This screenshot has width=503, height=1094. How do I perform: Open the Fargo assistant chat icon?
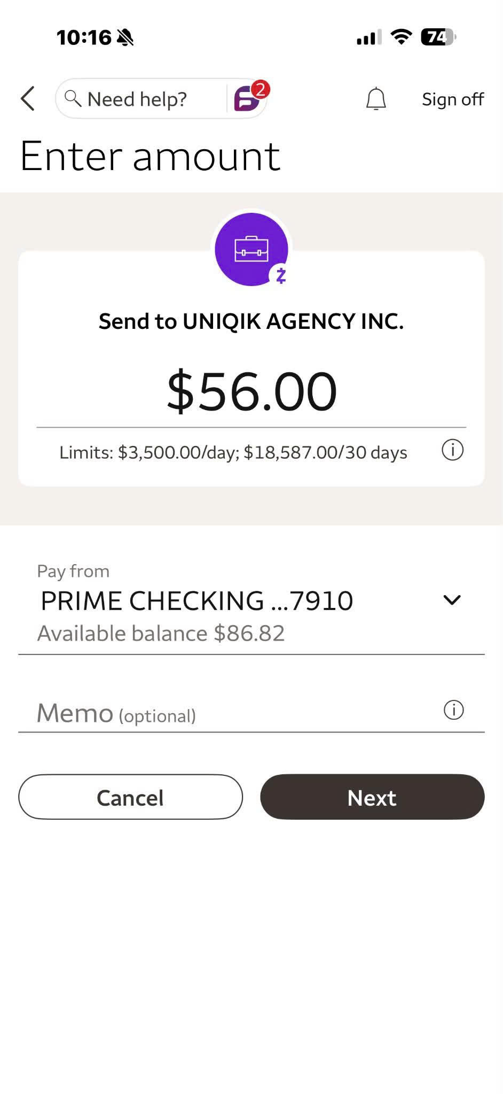(249, 97)
